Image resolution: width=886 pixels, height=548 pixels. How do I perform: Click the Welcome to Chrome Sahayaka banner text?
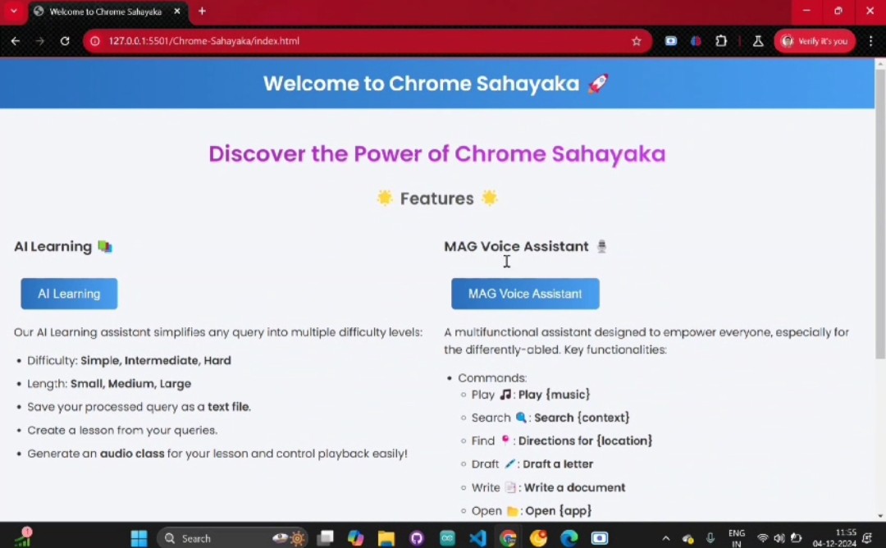coord(436,84)
